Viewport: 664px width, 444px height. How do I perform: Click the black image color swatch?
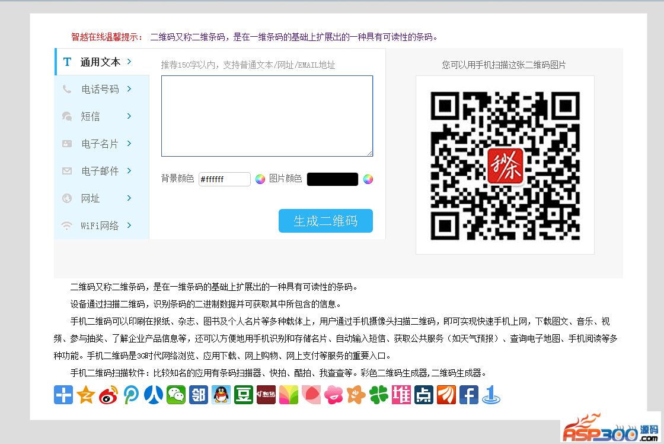point(333,179)
